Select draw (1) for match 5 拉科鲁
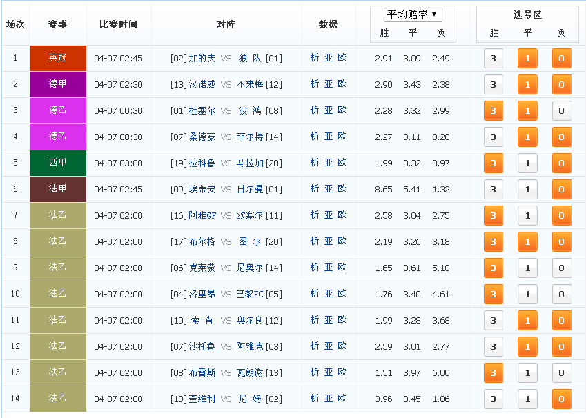This screenshot has width=586, height=418. pyautogui.click(x=527, y=163)
